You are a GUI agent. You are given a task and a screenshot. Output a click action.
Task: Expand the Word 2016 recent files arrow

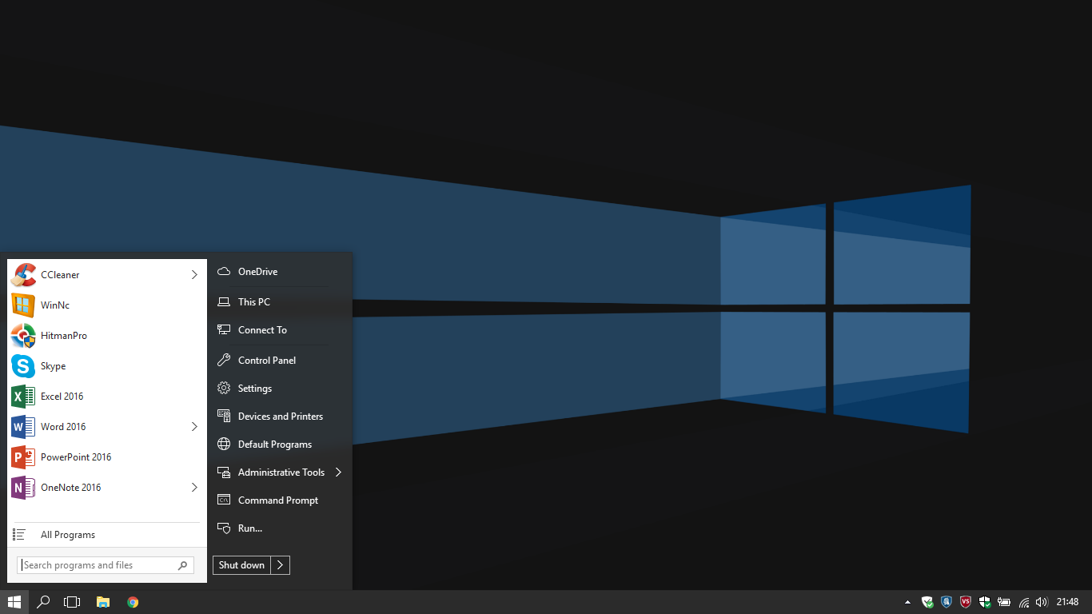click(x=194, y=427)
